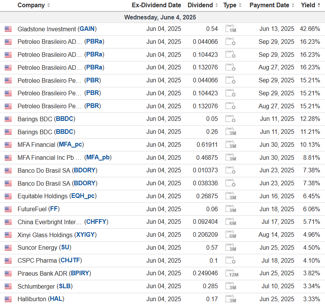Click the type icon in CSPC Pharma row
This screenshot has width=325, height=305.
point(230,261)
